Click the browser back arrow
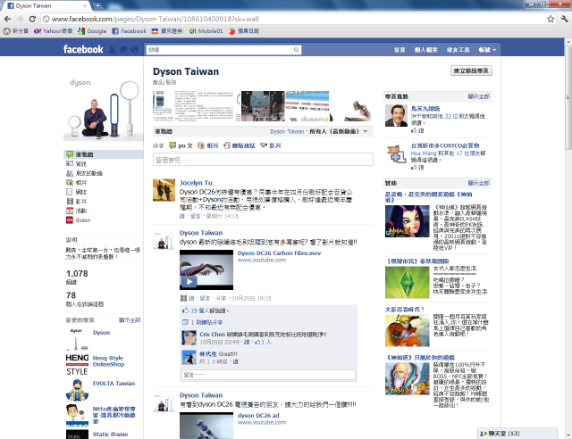572x439 pixels. pyautogui.click(x=7, y=19)
